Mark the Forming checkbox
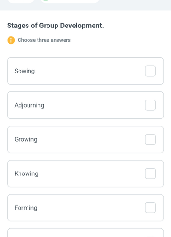 coord(150,208)
